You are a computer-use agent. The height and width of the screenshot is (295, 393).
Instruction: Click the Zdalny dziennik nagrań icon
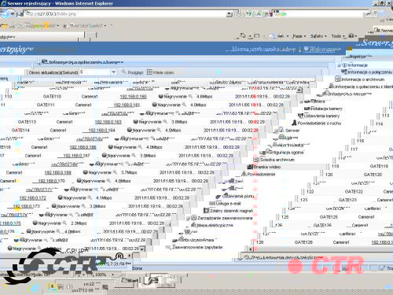206,210
